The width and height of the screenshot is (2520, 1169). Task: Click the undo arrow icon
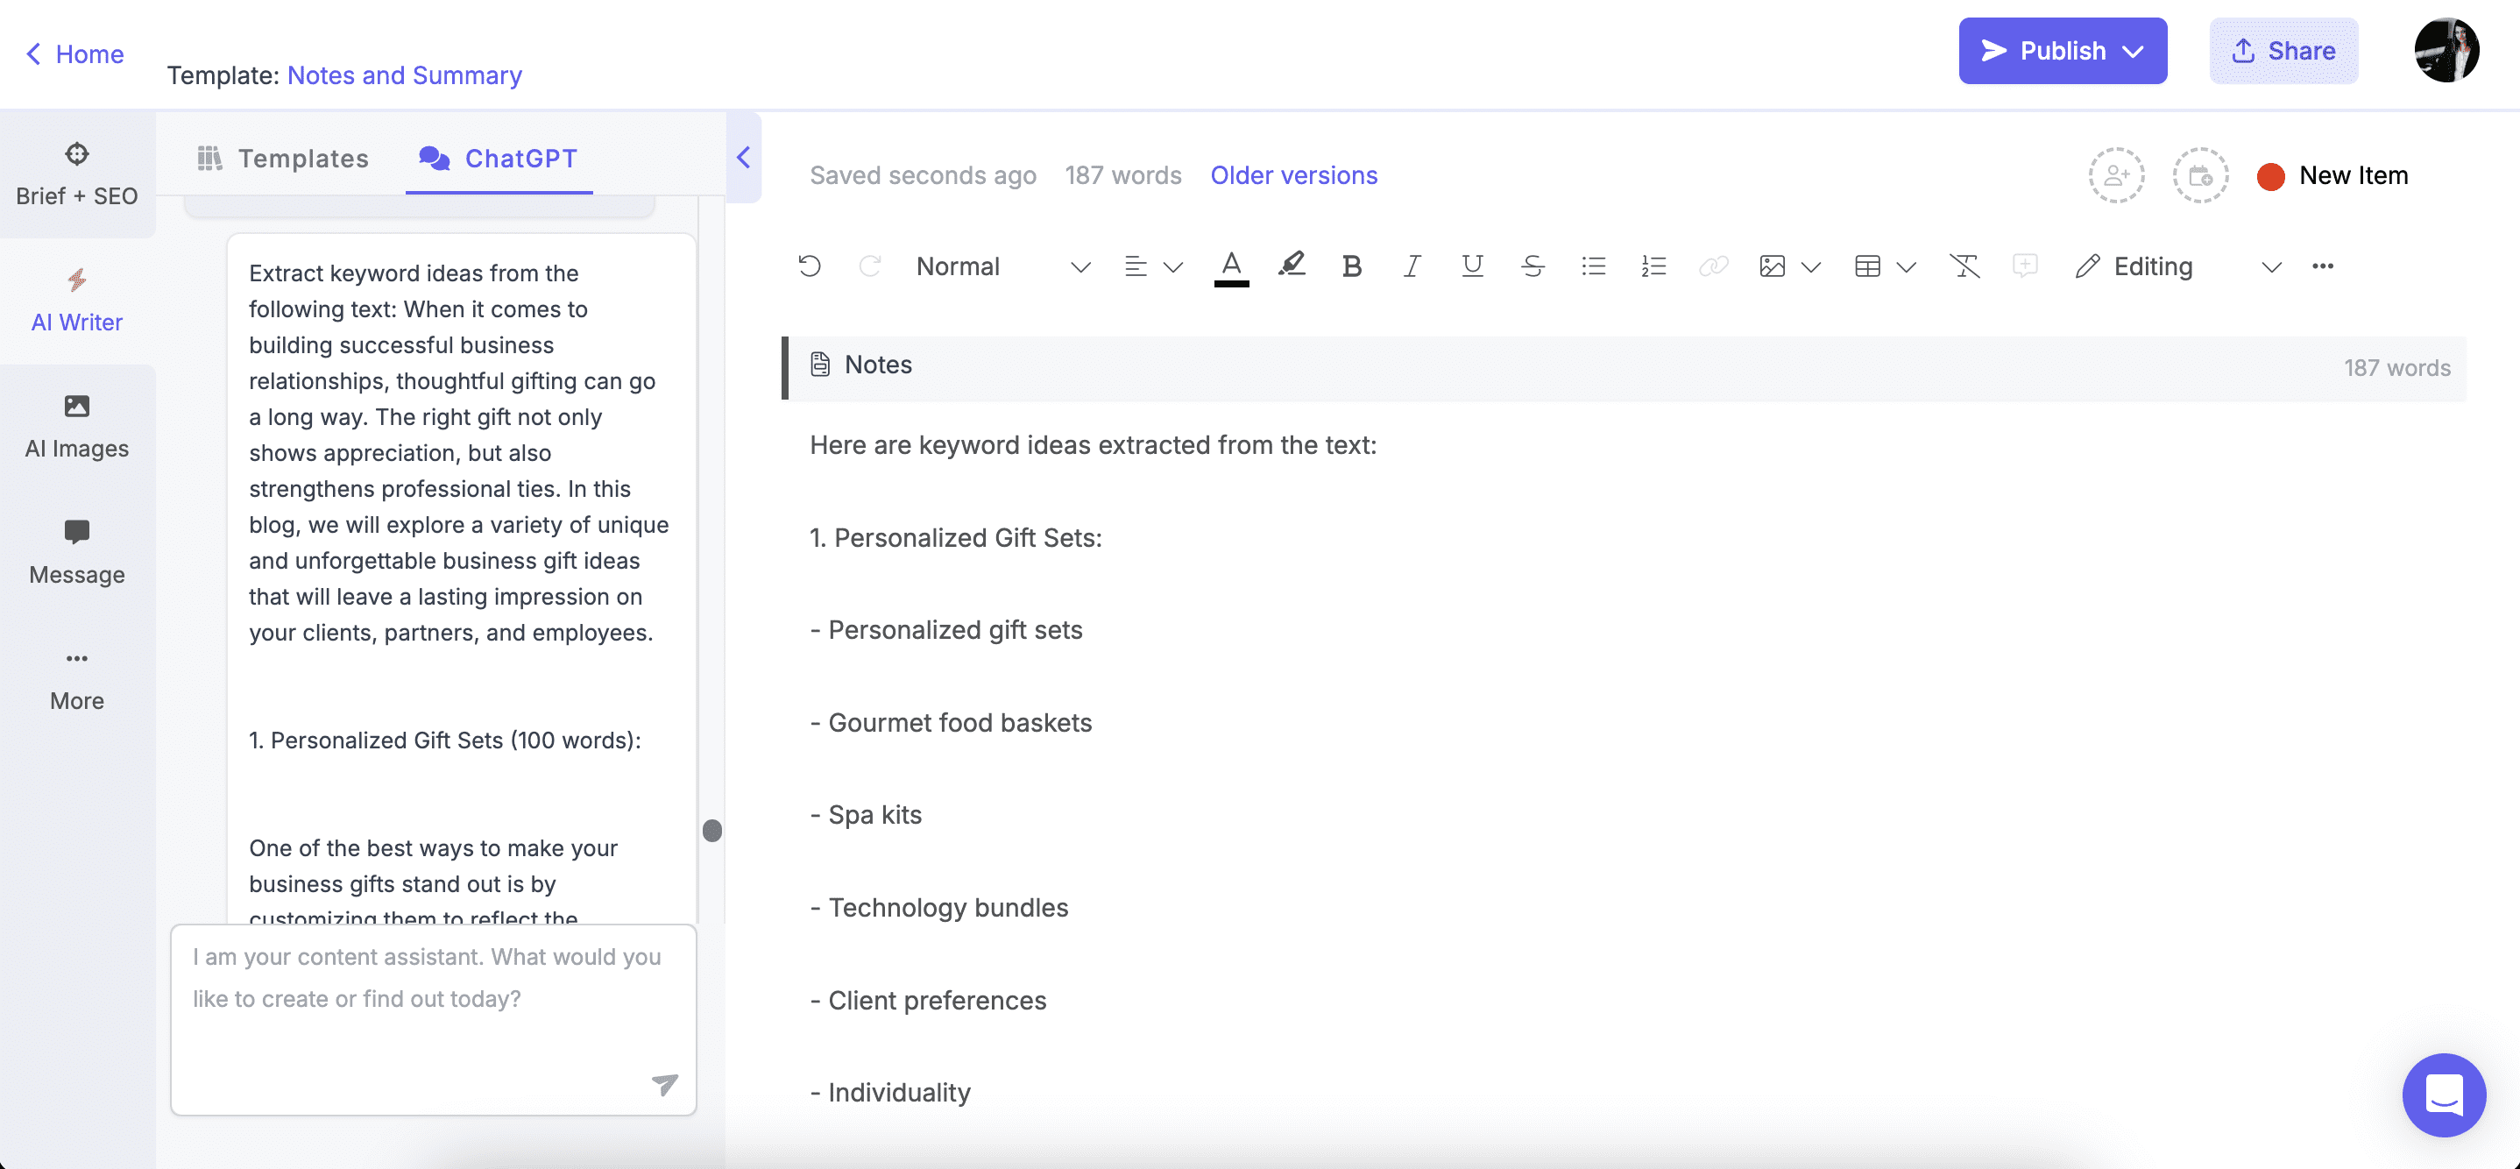pyautogui.click(x=809, y=266)
